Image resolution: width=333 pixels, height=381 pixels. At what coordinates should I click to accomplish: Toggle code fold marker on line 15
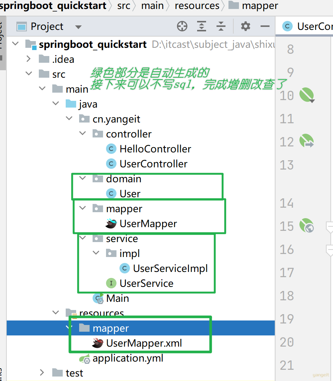(330, 227)
